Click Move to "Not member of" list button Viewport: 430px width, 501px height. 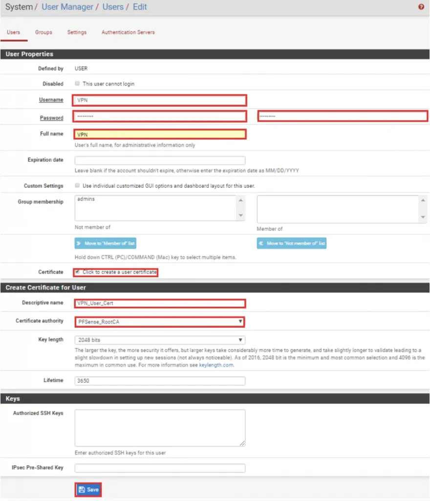[292, 243]
